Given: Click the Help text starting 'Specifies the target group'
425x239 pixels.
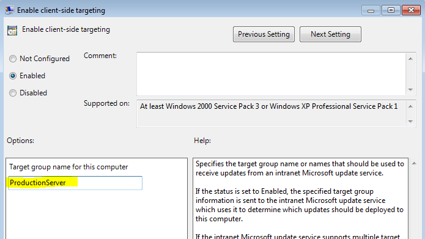Looking at the screenshot, I should (x=300, y=168).
